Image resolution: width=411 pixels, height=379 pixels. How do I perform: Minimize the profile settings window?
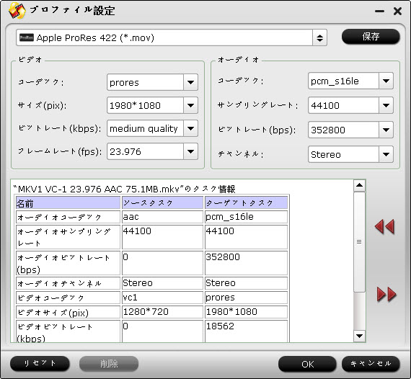(379, 11)
